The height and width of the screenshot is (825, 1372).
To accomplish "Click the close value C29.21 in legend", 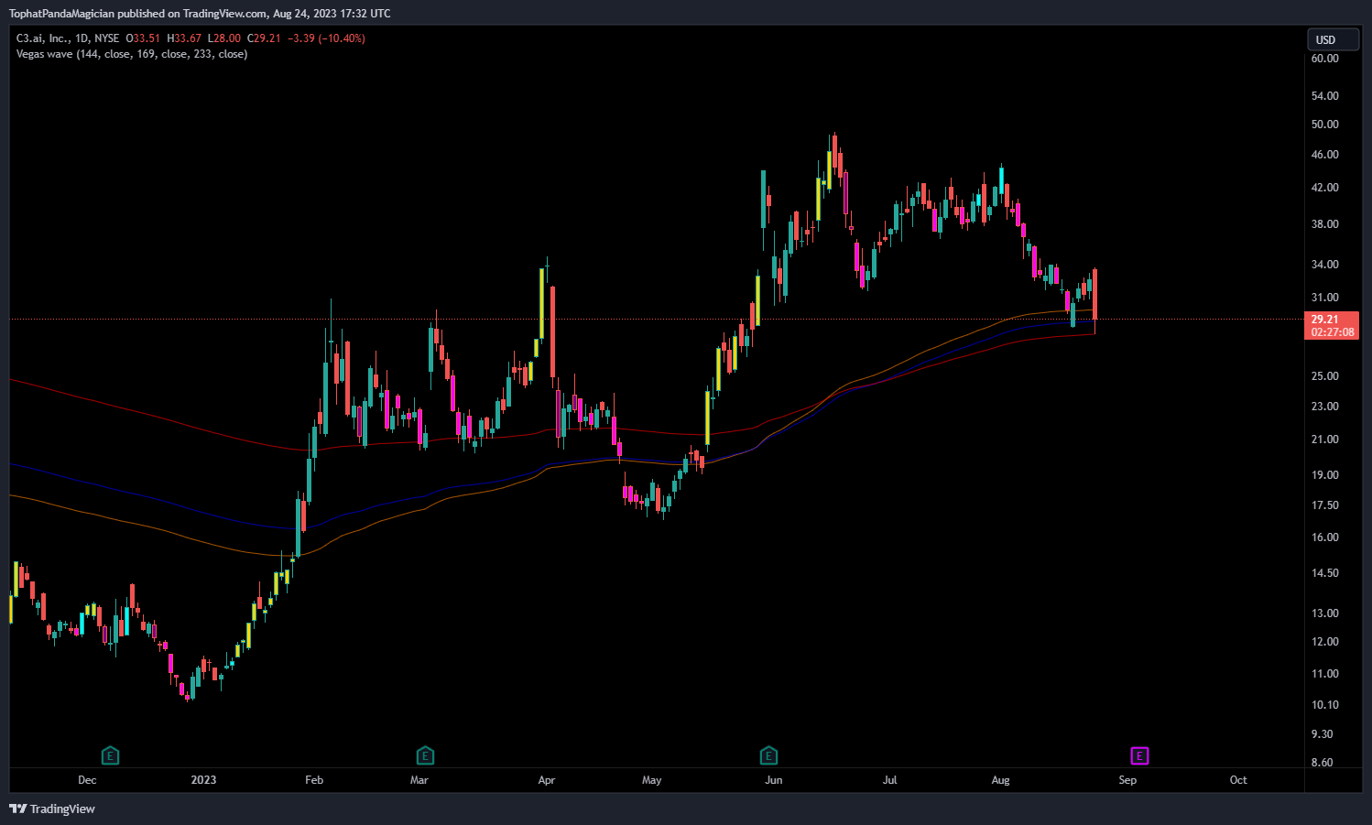I will [264, 38].
